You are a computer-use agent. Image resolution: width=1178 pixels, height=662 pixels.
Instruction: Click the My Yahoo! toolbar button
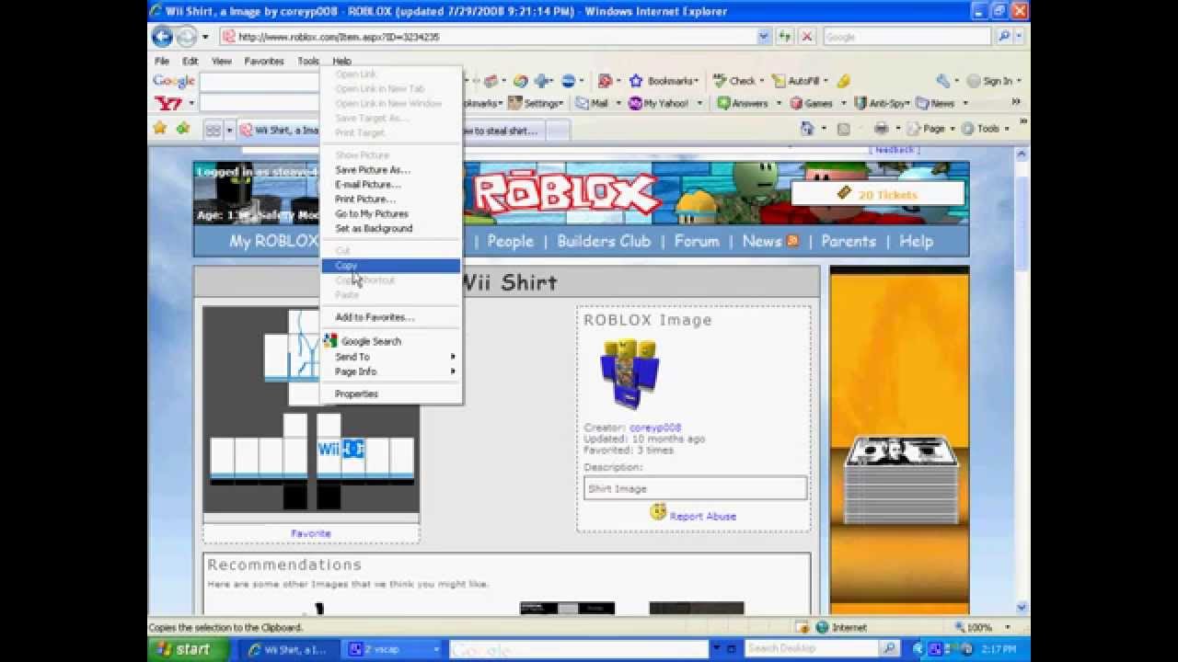tap(658, 104)
